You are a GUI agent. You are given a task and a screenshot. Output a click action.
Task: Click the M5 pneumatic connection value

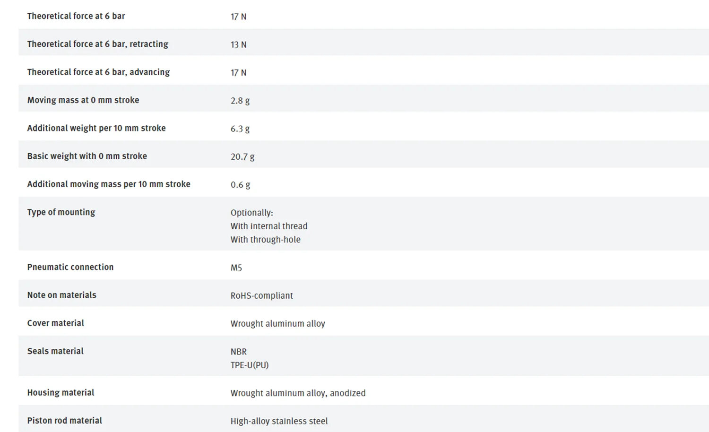tap(236, 268)
